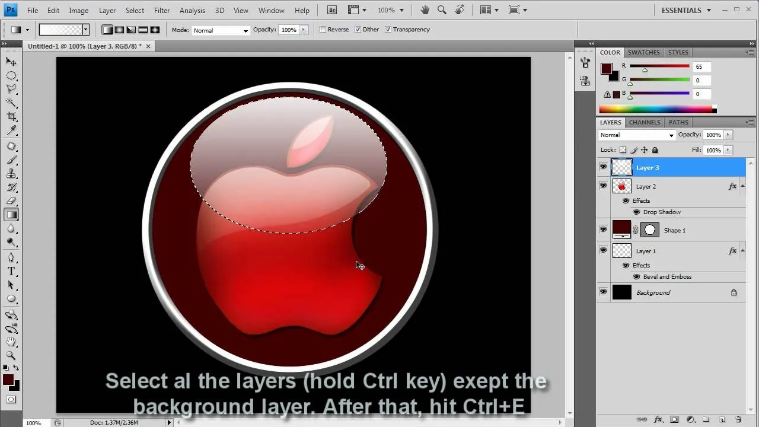Viewport: 759px width, 427px height.
Task: Open the gradient Mode dropdown
Action: tap(220, 30)
